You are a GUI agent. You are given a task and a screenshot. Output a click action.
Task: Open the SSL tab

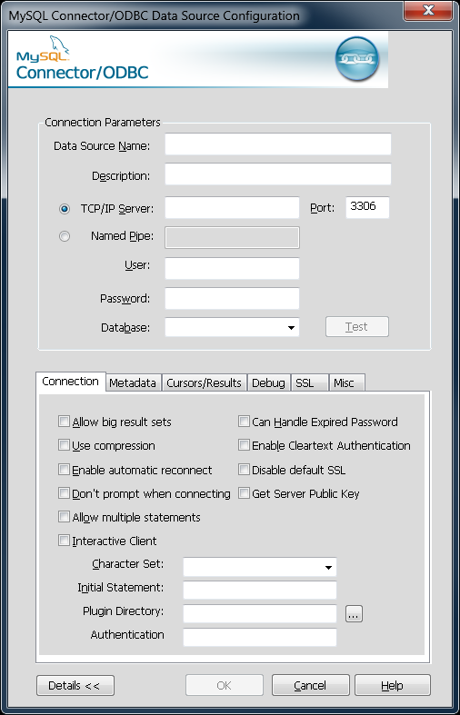[x=309, y=383]
